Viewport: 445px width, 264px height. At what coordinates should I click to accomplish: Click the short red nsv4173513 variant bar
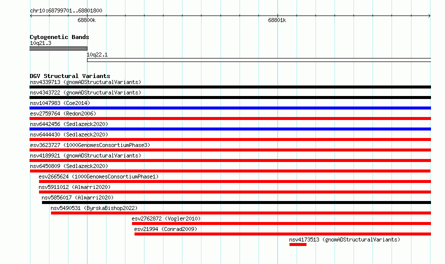(x=298, y=244)
